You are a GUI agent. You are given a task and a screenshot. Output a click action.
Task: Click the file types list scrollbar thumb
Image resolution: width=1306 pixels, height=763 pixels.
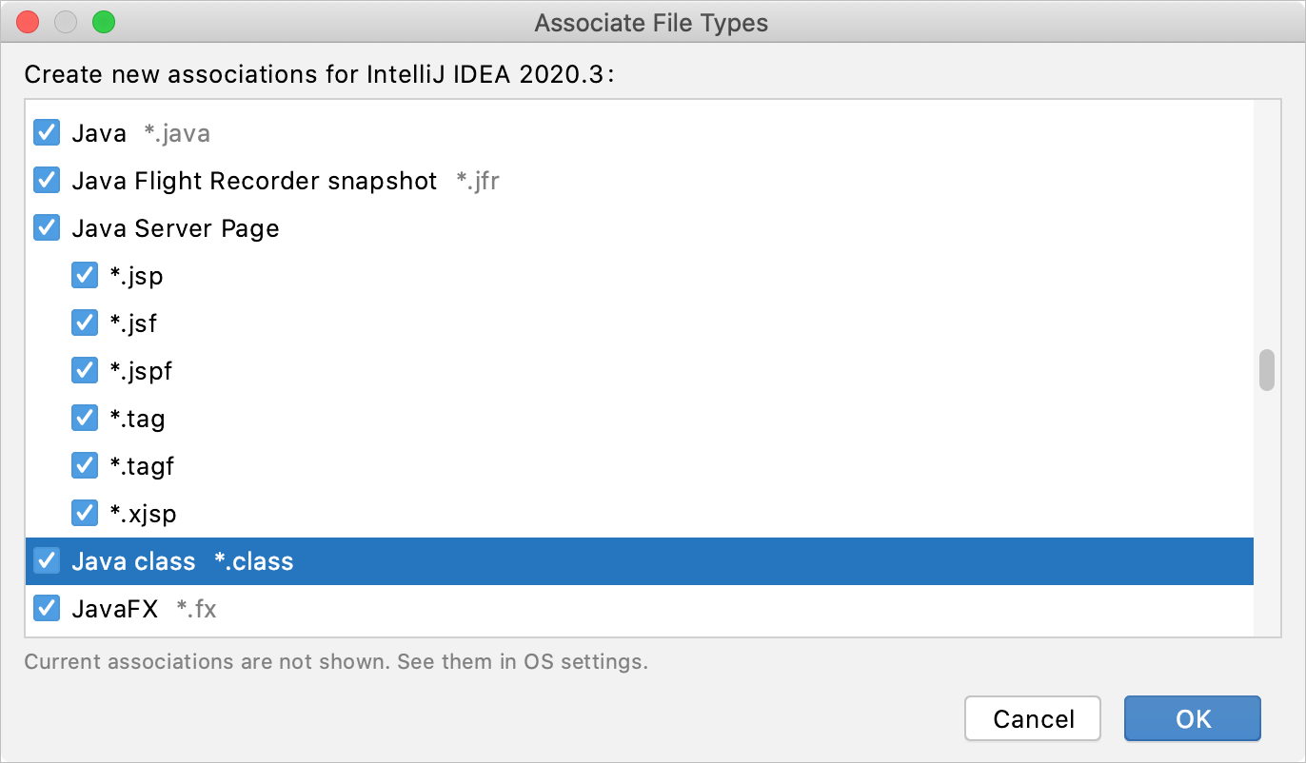coord(1266,370)
